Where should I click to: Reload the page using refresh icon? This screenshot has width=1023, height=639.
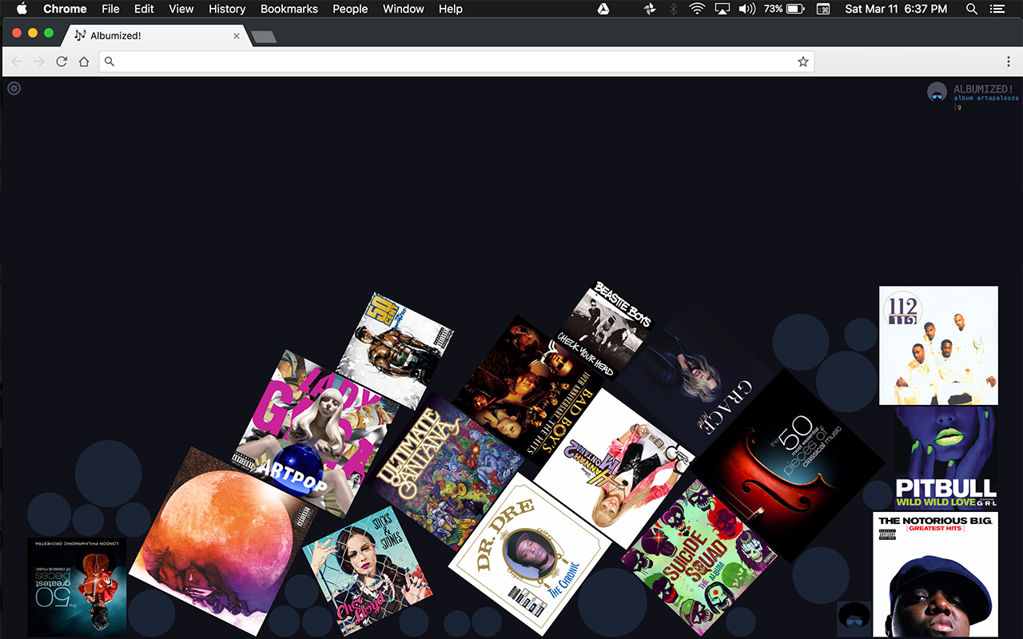pos(62,61)
